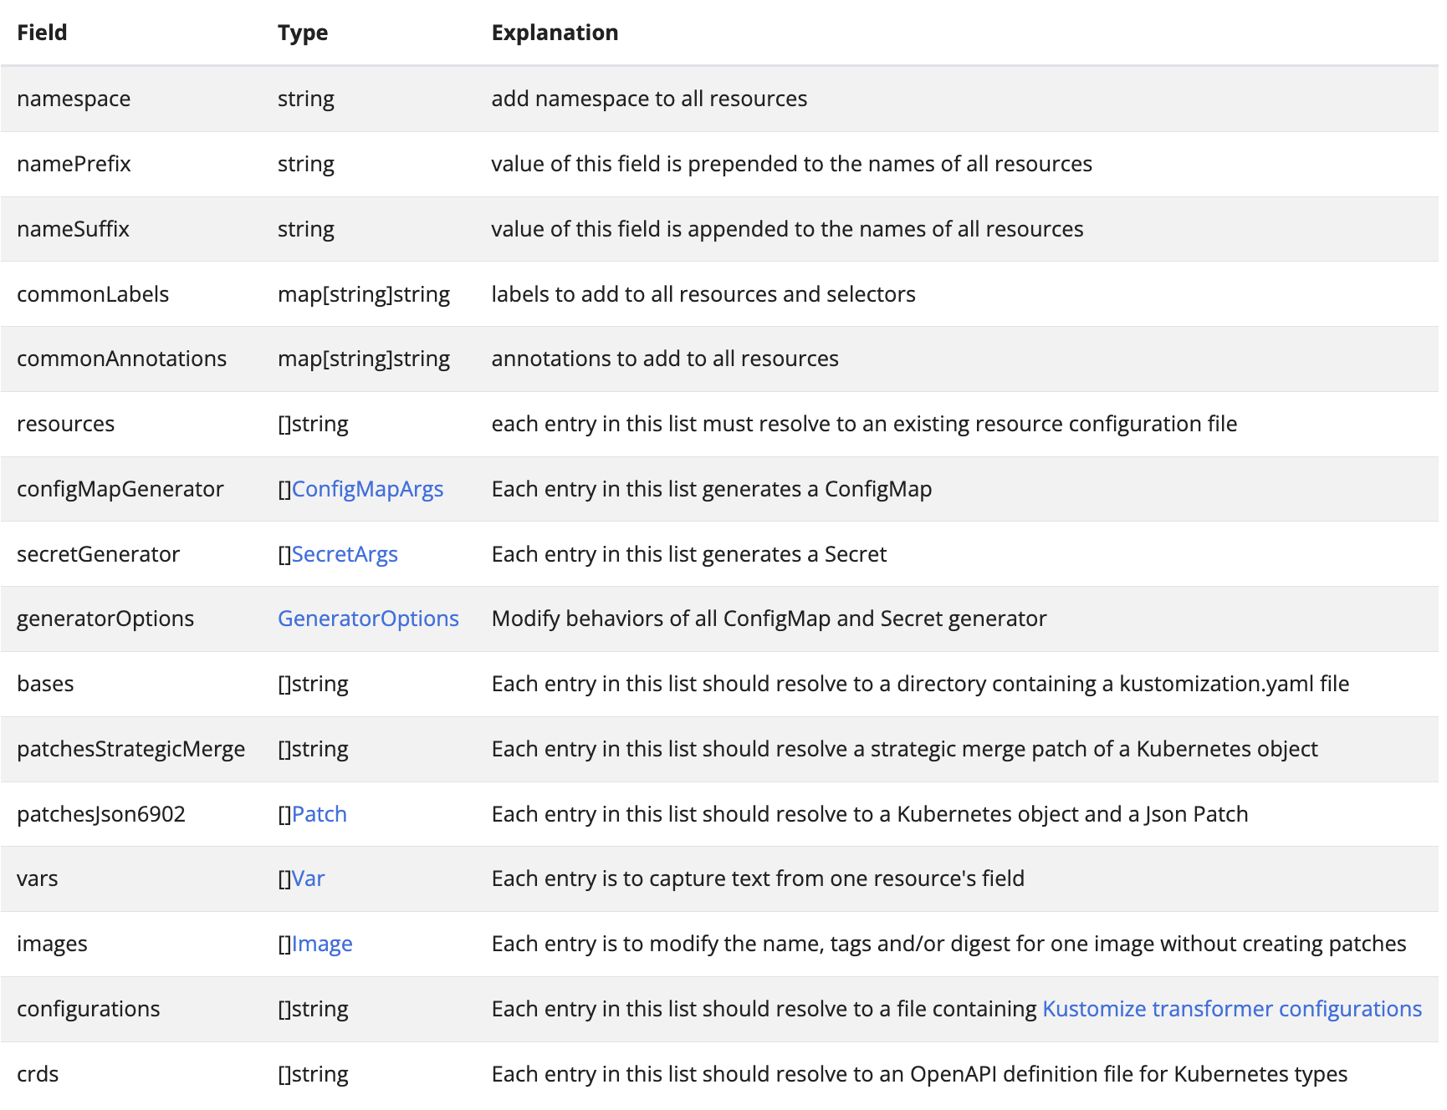Select the bases field name

coord(45,684)
